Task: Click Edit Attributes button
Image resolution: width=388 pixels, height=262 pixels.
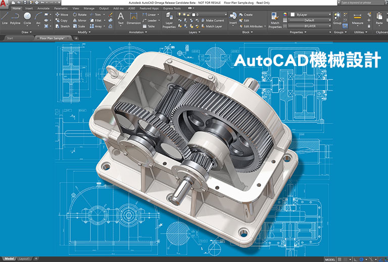Action: [x=253, y=26]
